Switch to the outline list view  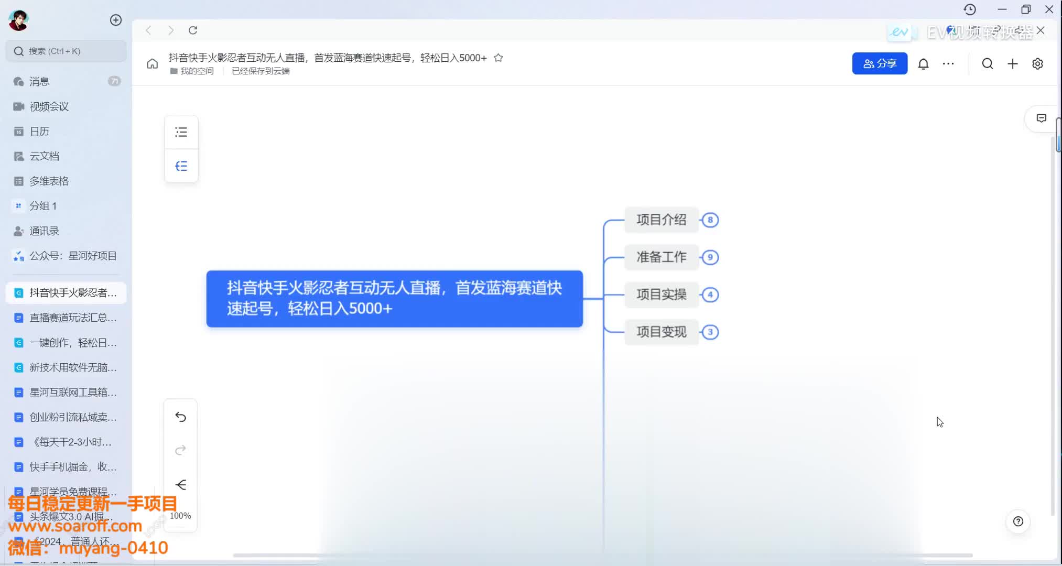pos(181,132)
